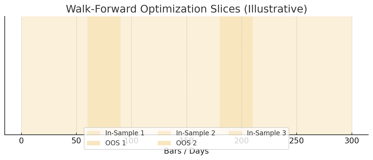Click the 50 tick label on x-axis
This screenshot has width=373, height=160.
pyautogui.click(x=76, y=141)
